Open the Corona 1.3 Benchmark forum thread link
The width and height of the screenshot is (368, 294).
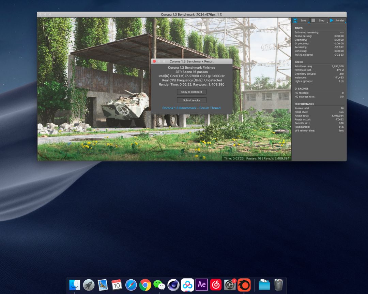click(x=191, y=108)
